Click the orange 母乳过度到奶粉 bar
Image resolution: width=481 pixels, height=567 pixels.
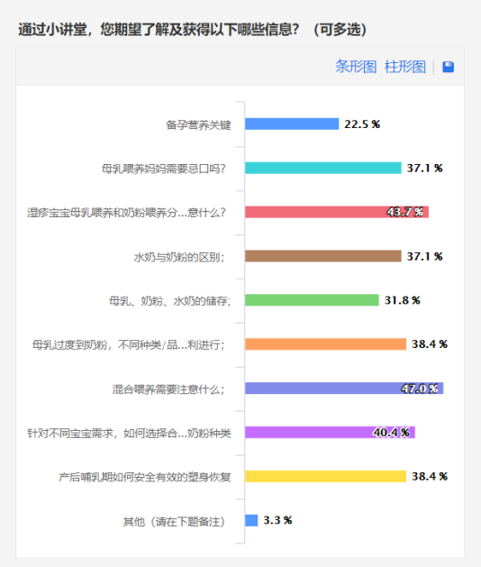click(x=325, y=344)
